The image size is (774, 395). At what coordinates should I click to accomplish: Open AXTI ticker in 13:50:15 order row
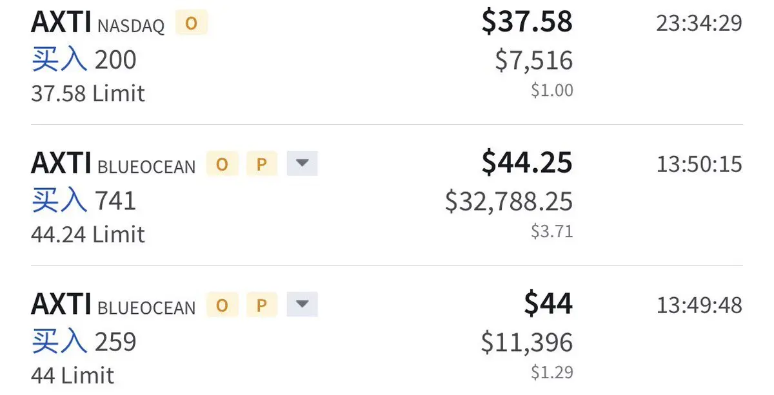point(61,163)
